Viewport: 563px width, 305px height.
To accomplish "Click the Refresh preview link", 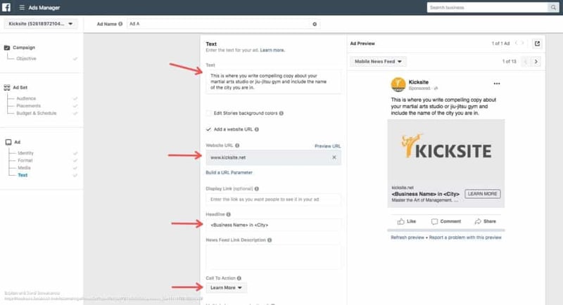I will click(x=407, y=238).
